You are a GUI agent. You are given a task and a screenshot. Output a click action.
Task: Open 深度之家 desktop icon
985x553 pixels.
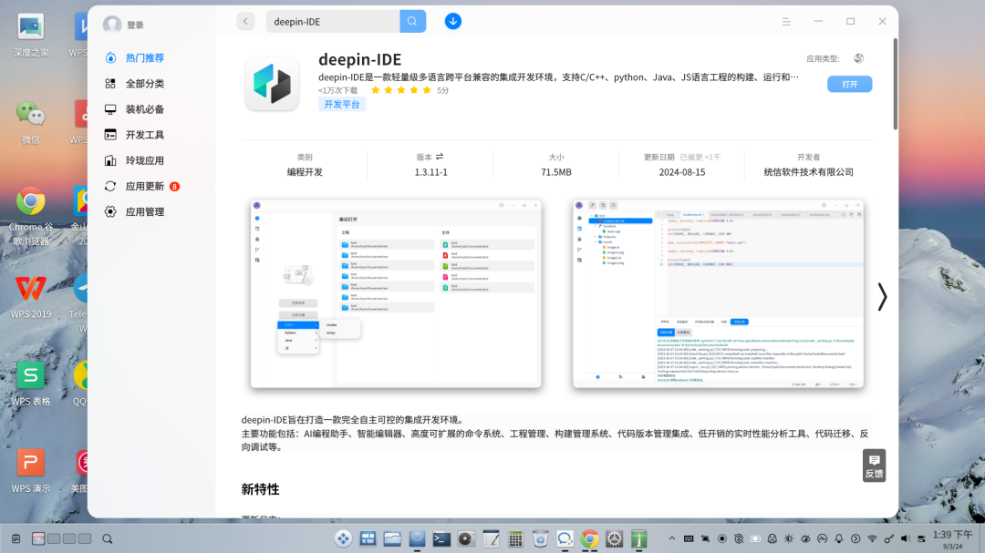coord(30,36)
